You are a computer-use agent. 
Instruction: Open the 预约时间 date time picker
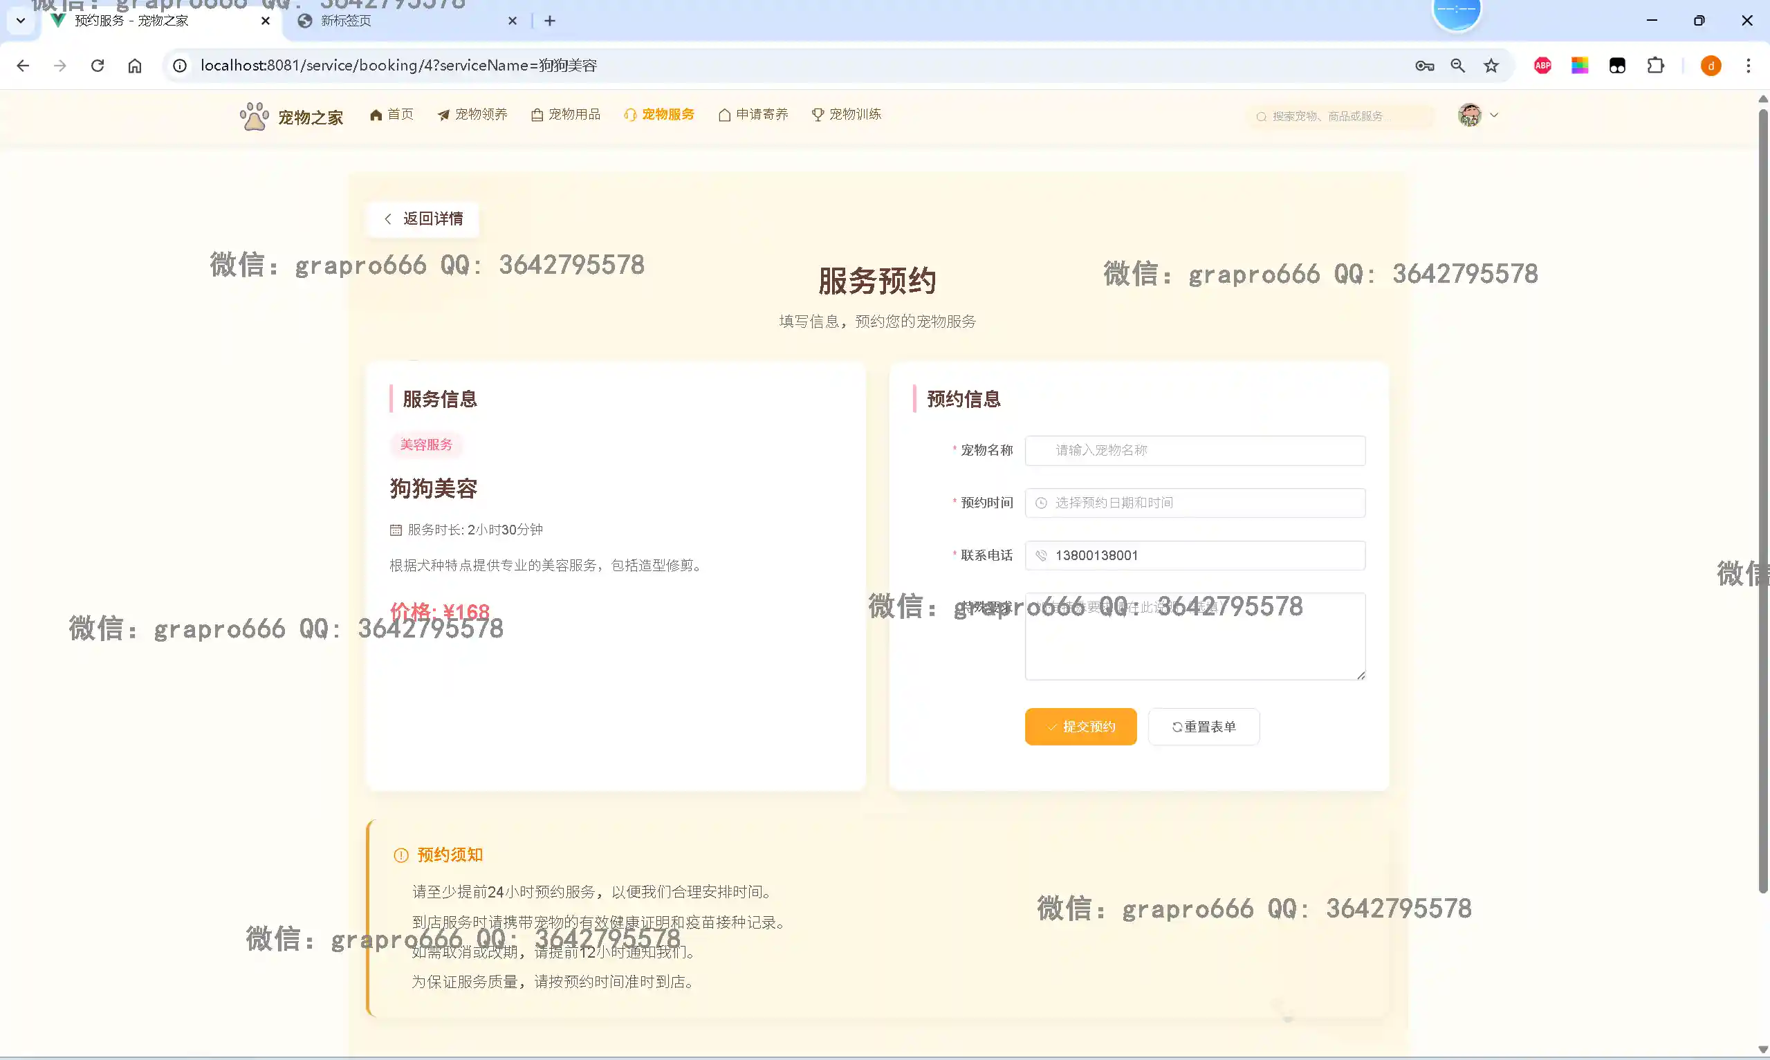pyautogui.click(x=1195, y=503)
